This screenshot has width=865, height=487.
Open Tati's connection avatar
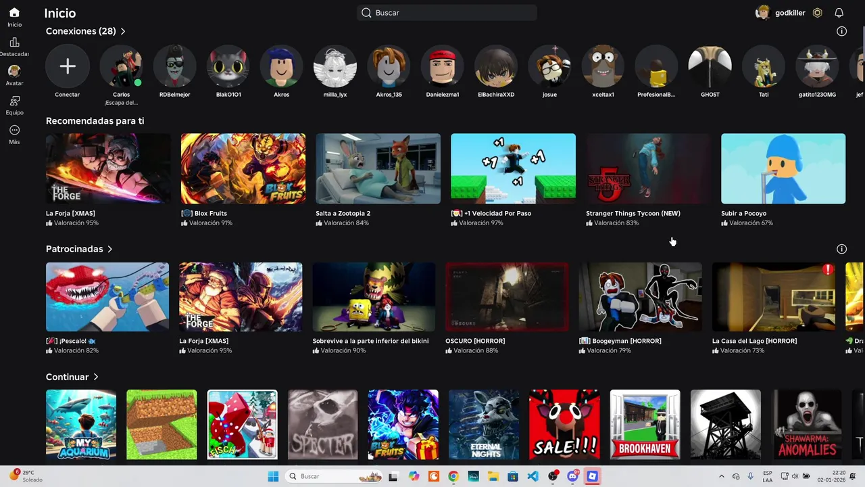coord(764,66)
